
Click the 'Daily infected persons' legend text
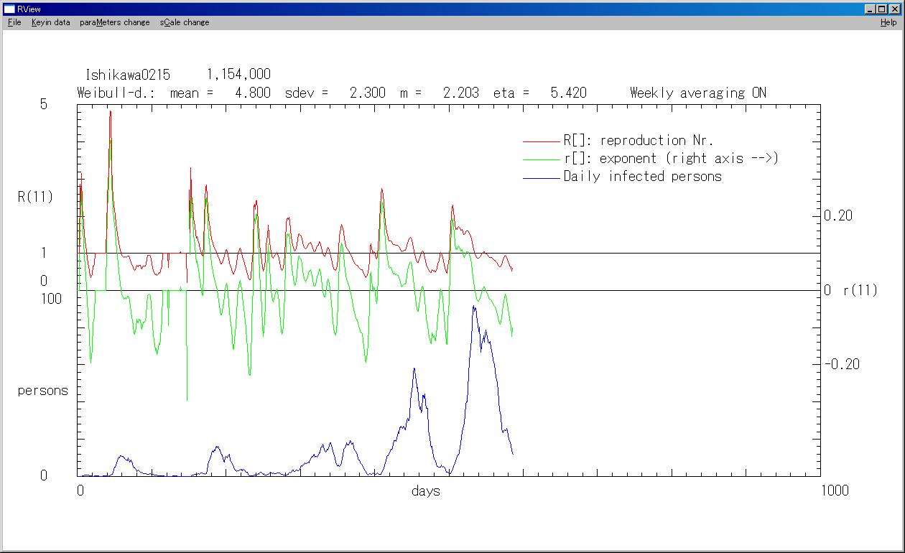point(642,176)
